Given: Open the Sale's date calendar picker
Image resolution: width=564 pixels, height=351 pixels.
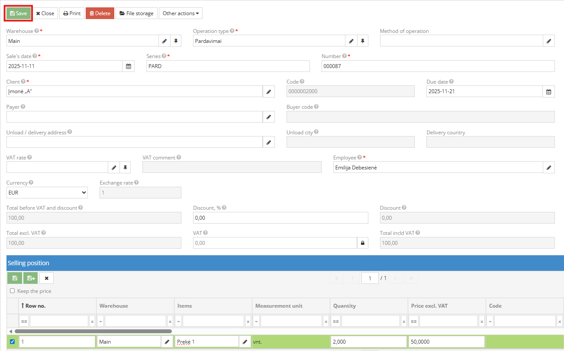Looking at the screenshot, I should pos(129,66).
